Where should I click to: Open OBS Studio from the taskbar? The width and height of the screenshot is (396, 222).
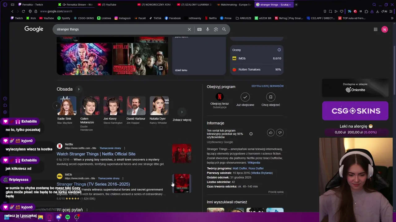pyautogui.click(x=77, y=217)
